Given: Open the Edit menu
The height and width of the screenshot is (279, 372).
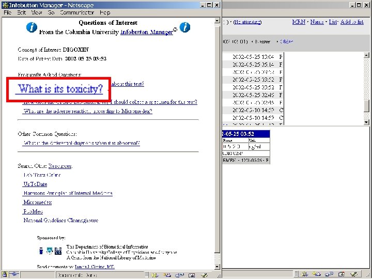Looking at the screenshot, I should point(21,12).
